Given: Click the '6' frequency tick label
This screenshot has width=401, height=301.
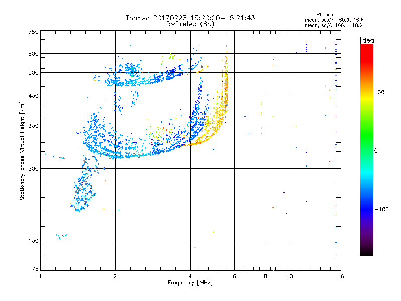Looking at the screenshot, I should [234, 276].
